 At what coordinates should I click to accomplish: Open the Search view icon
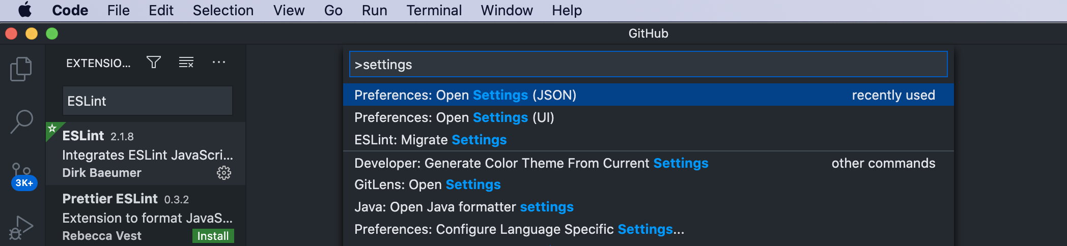click(21, 122)
